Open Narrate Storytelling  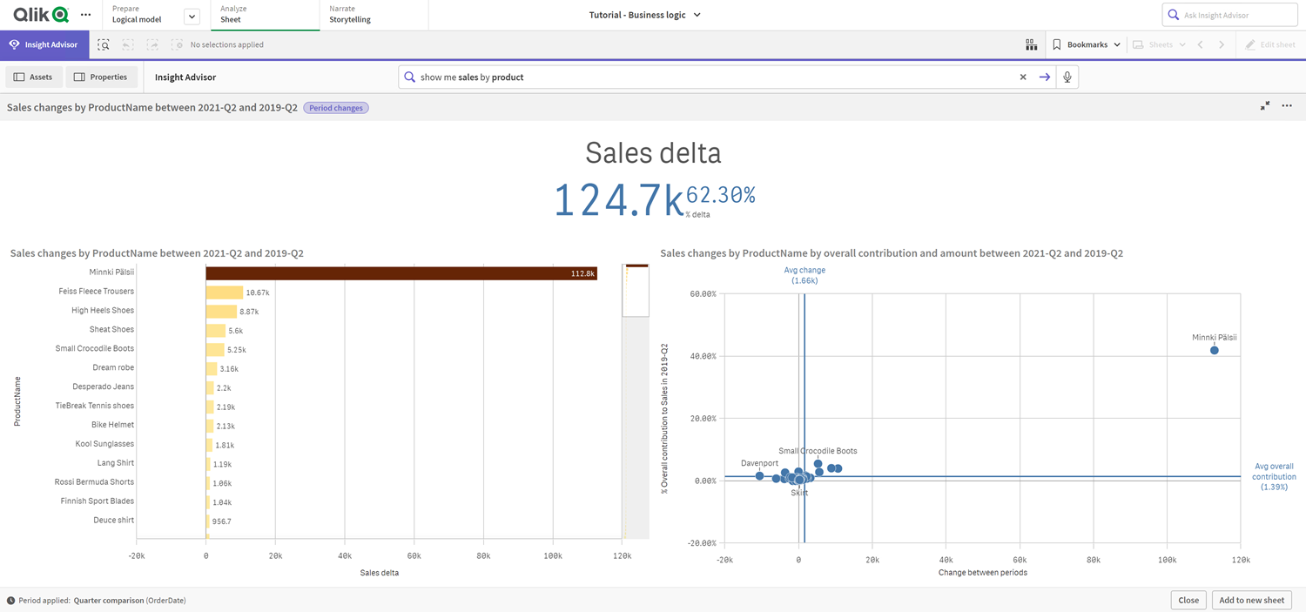(348, 15)
